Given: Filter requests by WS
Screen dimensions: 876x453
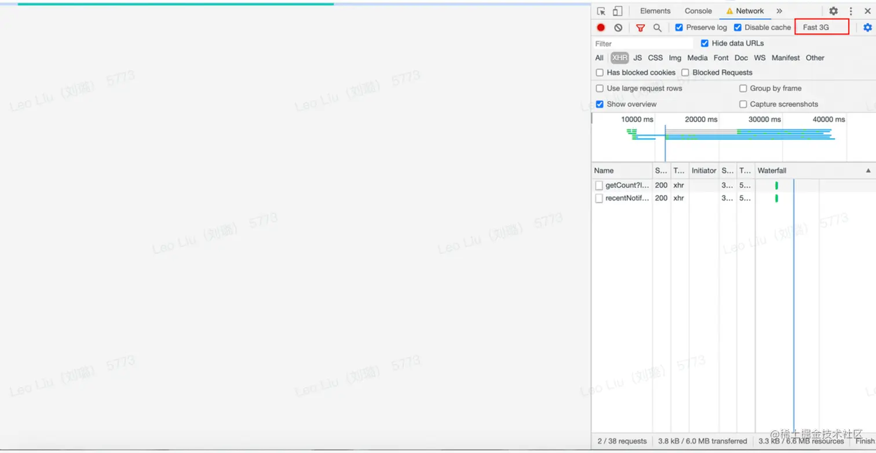Looking at the screenshot, I should [760, 58].
